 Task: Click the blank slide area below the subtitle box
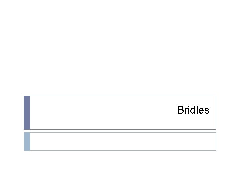click(x=120, y=165)
